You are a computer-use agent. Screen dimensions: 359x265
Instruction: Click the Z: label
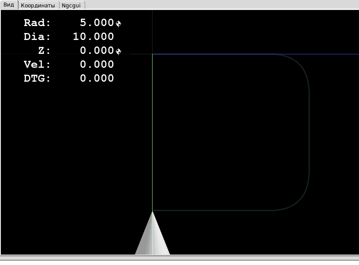[x=44, y=50]
